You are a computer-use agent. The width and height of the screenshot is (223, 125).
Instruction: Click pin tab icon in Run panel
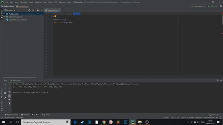(x=5, y=98)
